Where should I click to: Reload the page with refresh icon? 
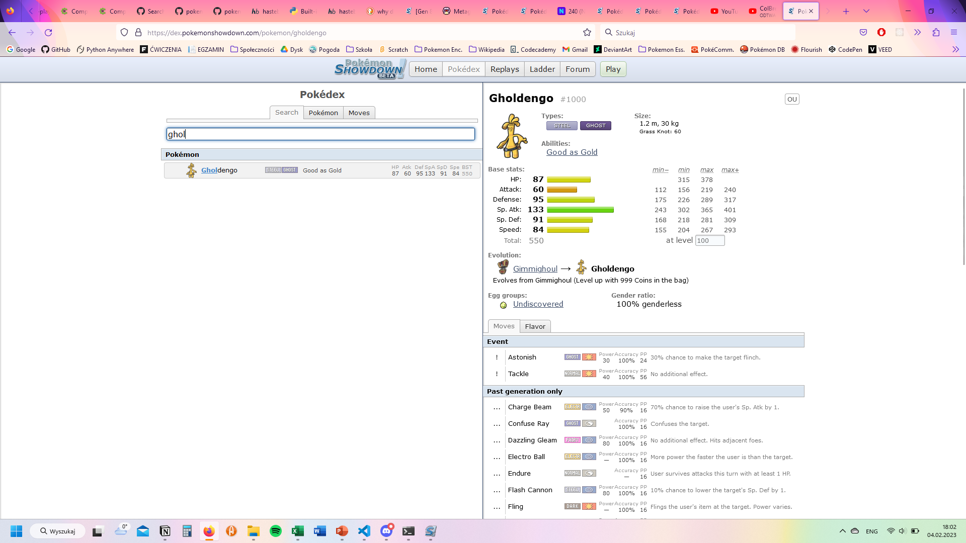[x=48, y=32]
